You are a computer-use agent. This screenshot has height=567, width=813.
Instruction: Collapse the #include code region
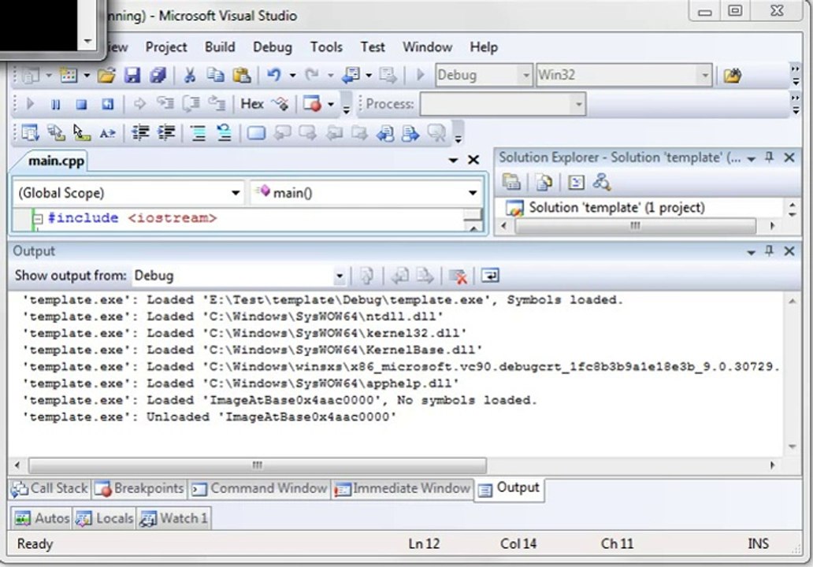click(37, 219)
